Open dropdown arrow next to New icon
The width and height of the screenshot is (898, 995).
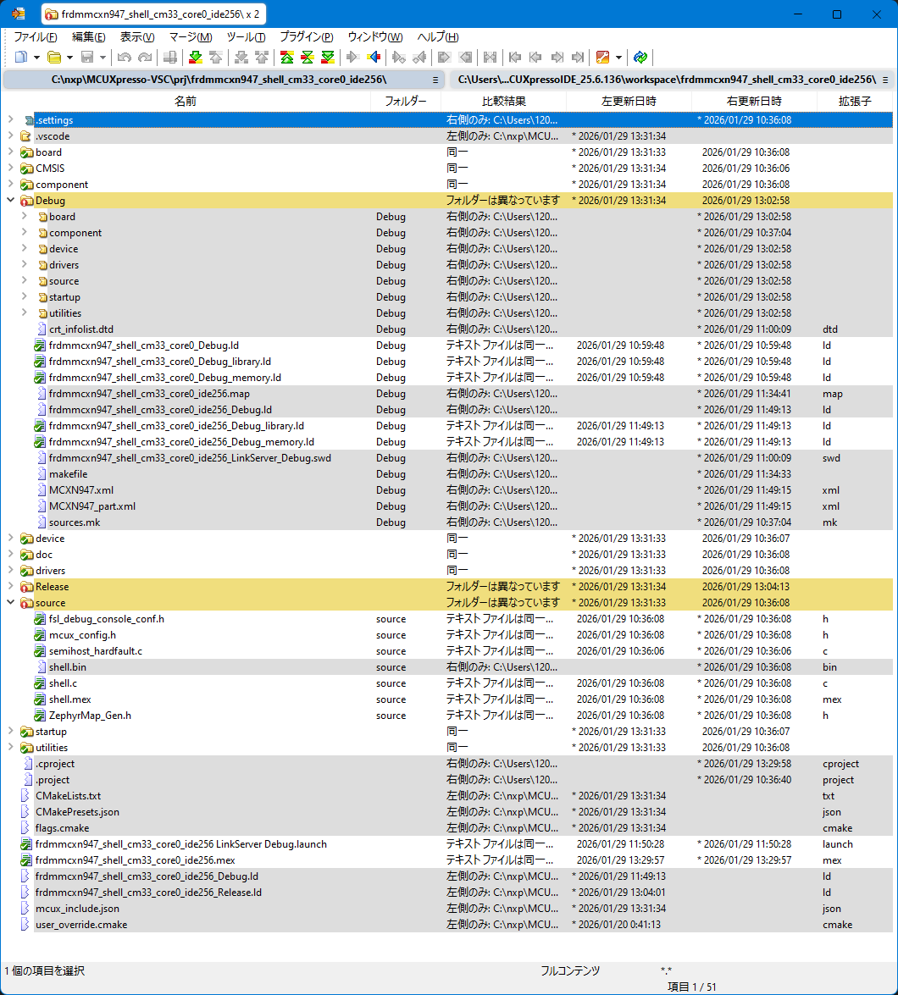pos(37,58)
